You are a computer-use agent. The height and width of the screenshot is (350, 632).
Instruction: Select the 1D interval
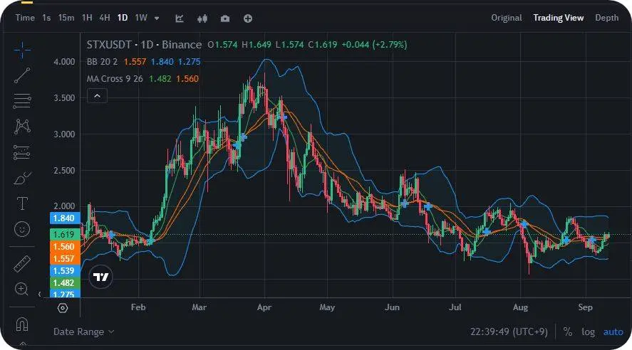123,18
